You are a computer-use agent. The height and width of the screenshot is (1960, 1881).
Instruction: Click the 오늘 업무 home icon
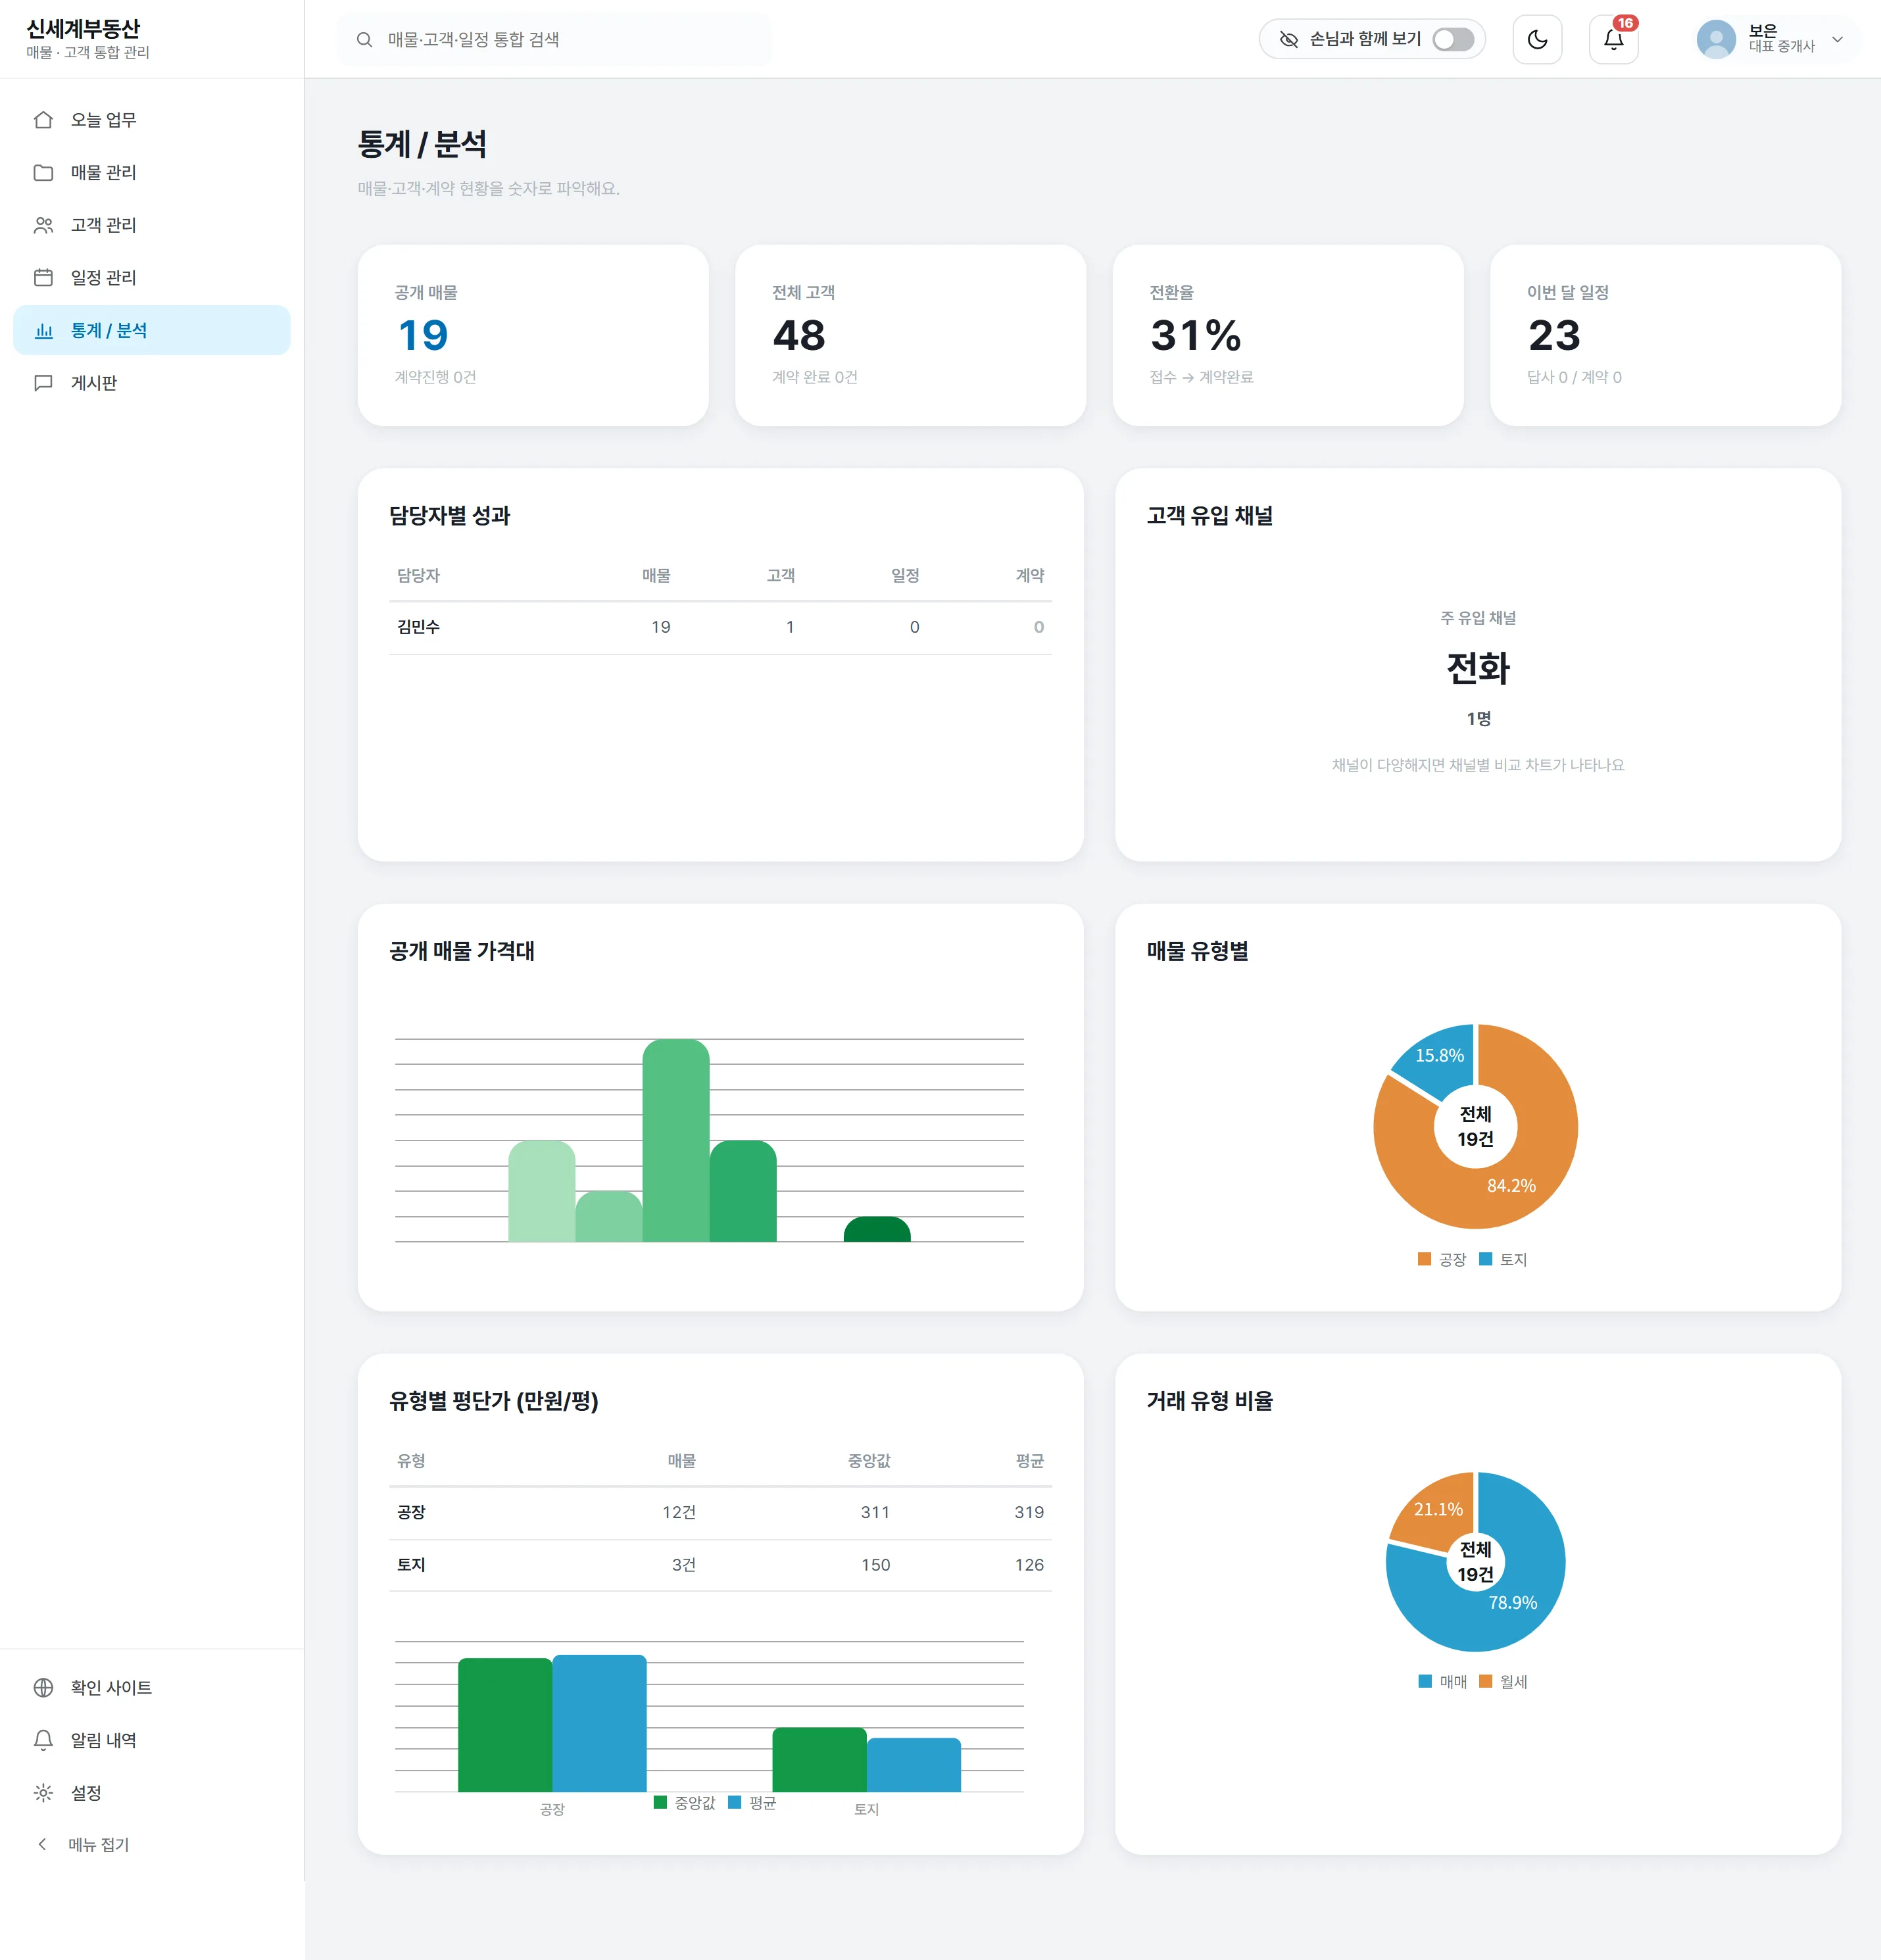[43, 120]
